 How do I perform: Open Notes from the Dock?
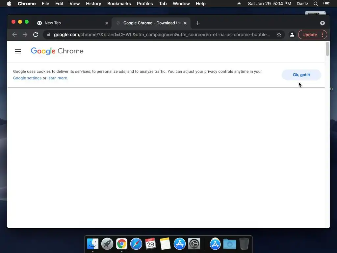(x=165, y=244)
